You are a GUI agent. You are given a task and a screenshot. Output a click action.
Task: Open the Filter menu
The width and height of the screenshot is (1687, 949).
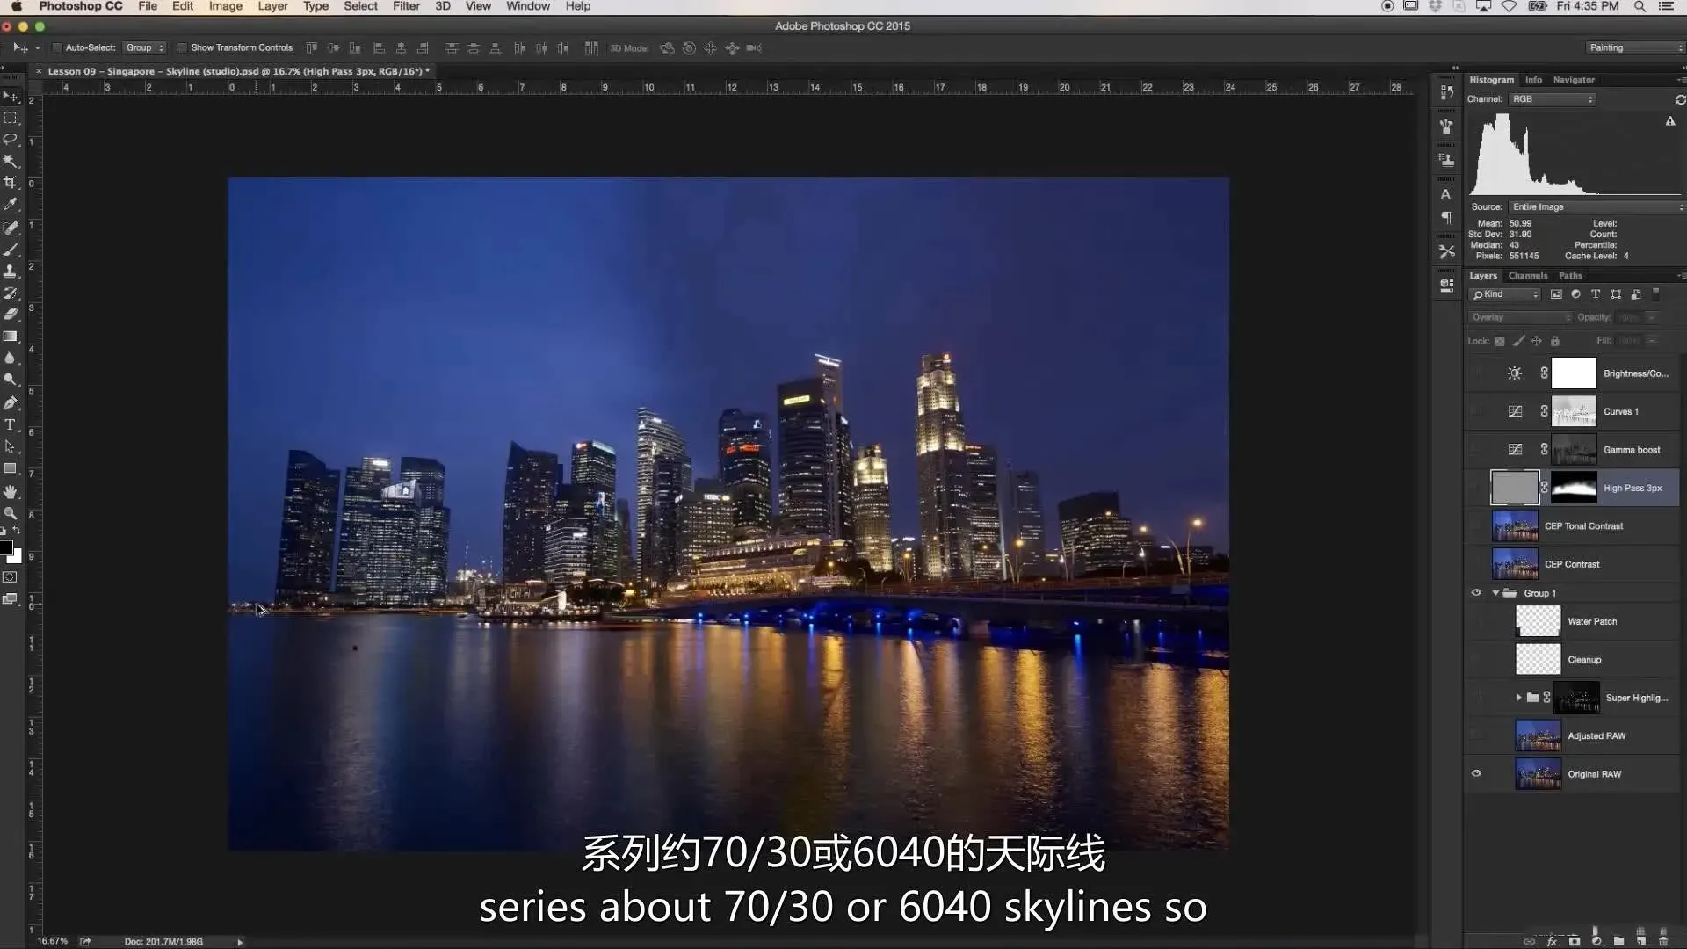tap(406, 6)
